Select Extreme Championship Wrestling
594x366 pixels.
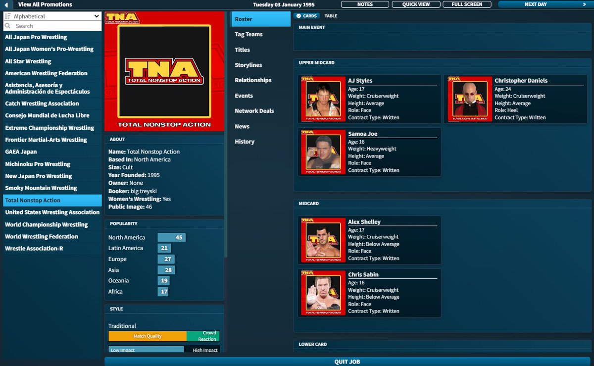pyautogui.click(x=52, y=128)
